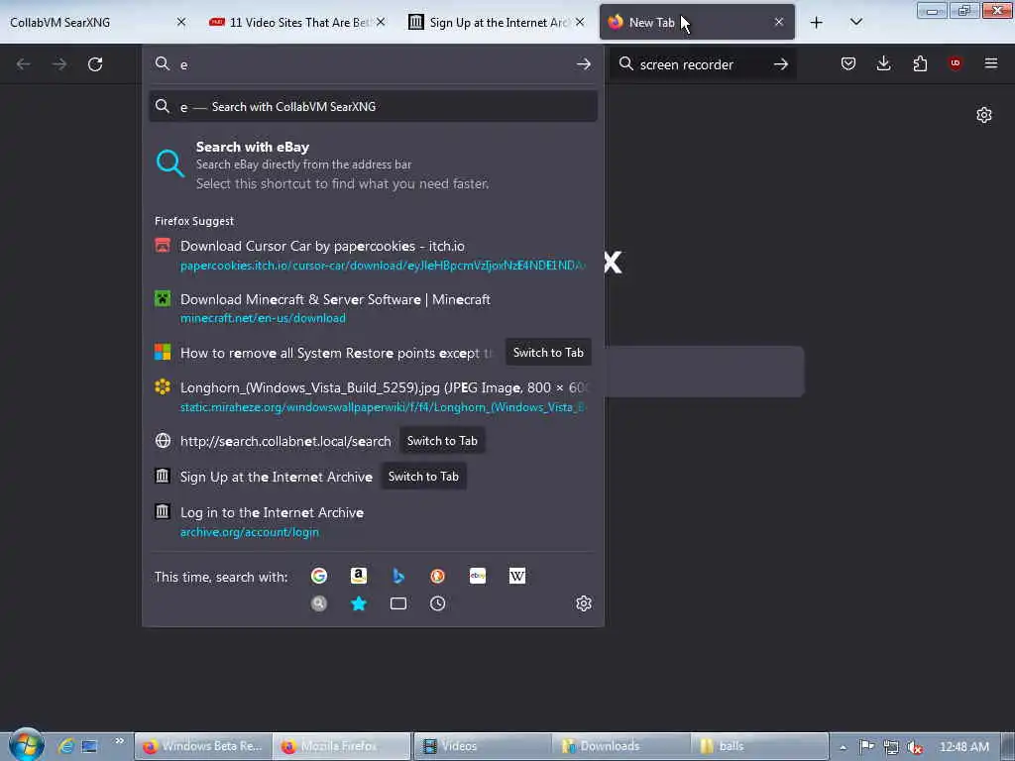
Task: Search with the DuckDuckGo engine icon
Action: pyautogui.click(x=437, y=576)
